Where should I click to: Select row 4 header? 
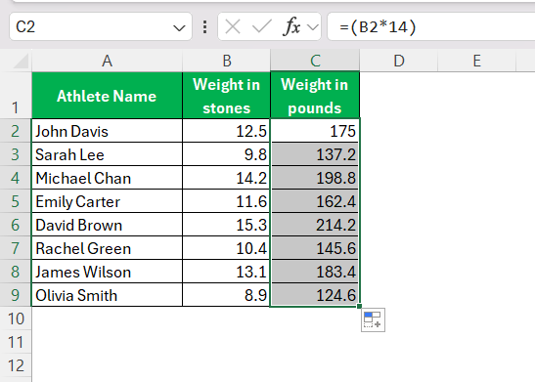(x=16, y=178)
